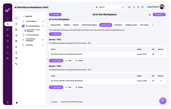Open the messages envelope icon

[129, 7]
